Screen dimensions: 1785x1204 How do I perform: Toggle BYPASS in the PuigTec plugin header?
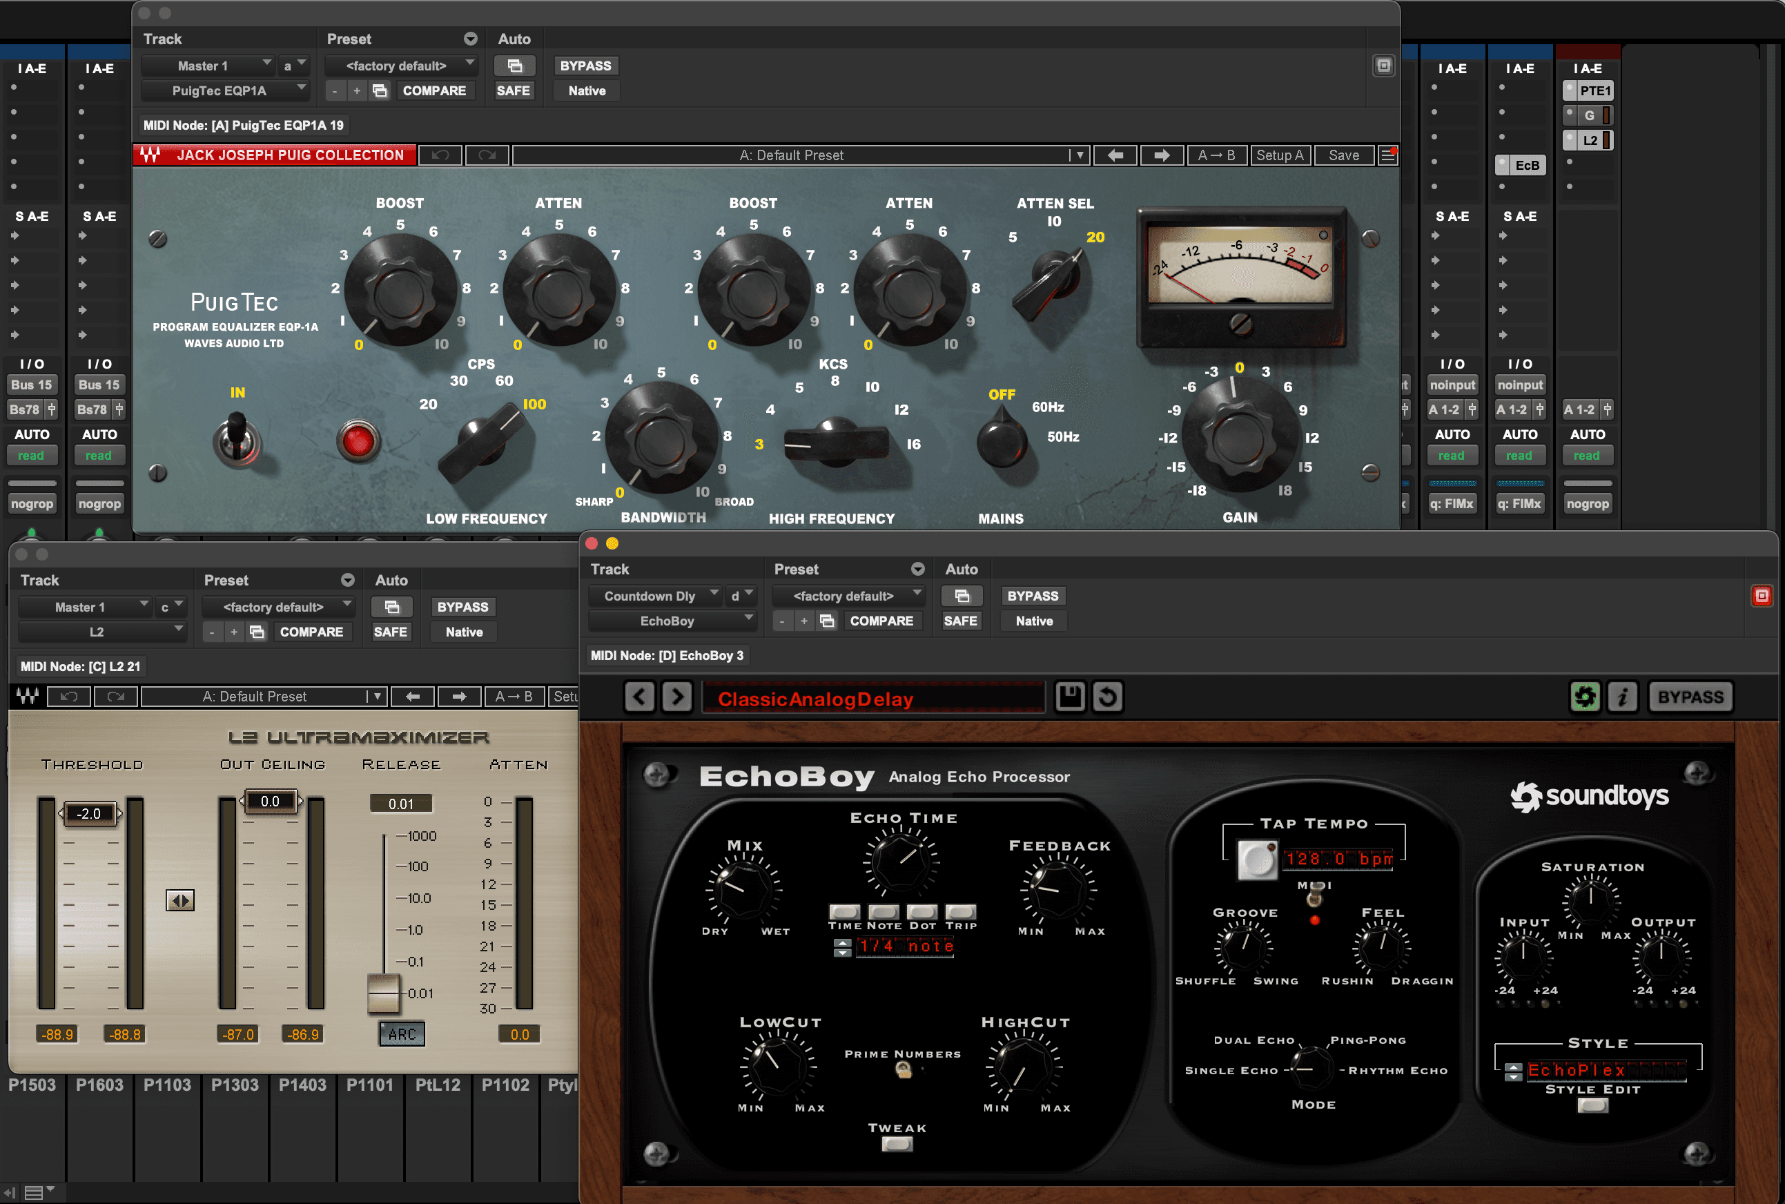point(585,66)
